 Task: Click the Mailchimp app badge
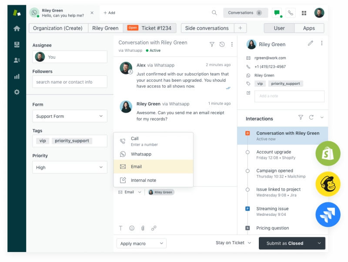point(328,184)
